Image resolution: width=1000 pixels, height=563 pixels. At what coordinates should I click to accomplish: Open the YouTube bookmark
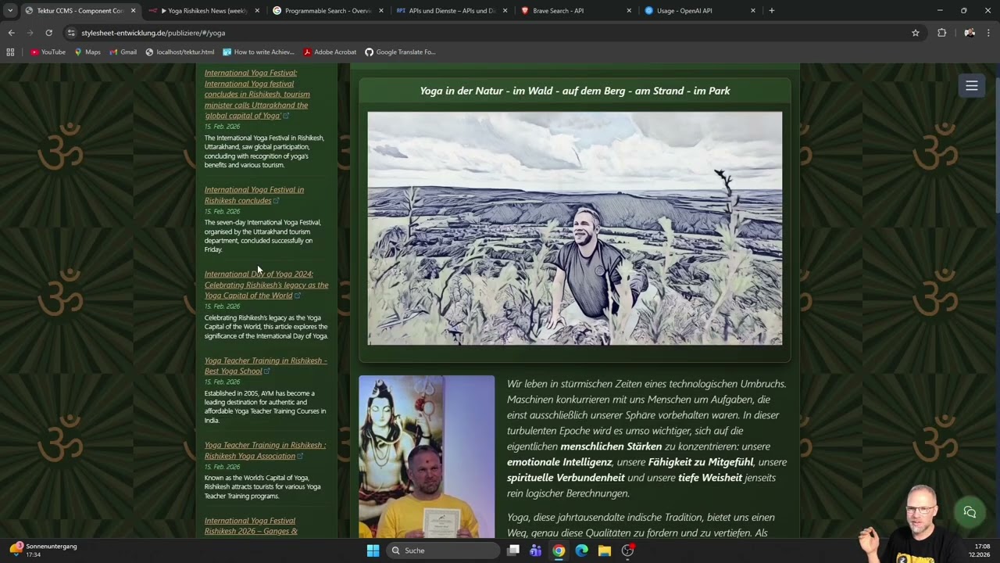click(48, 52)
